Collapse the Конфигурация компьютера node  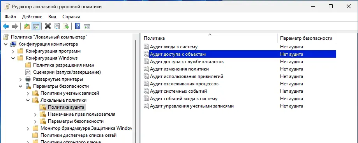click(5, 44)
